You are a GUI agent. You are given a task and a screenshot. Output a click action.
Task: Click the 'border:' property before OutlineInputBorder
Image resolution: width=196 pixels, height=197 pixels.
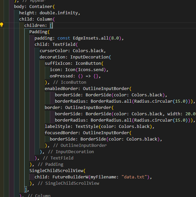click(x=53, y=107)
